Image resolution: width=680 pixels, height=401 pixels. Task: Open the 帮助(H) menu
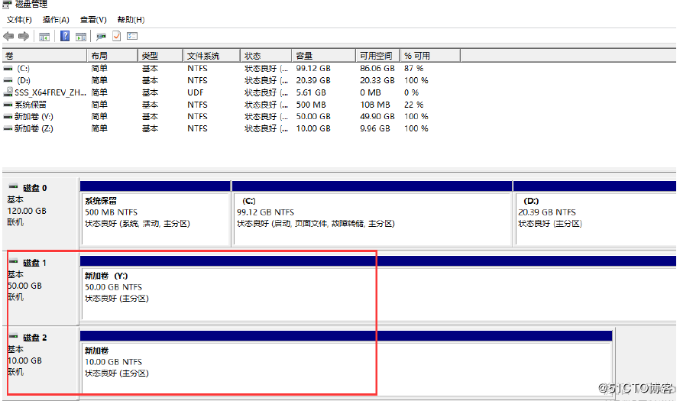click(131, 20)
